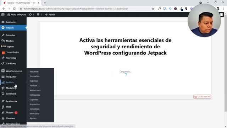Viewport: 227px width, 128px height.
Task: Select Categorías in Análisis submenu
Action: click(x=35, y=95)
